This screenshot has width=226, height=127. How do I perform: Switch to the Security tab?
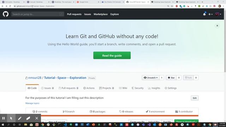[x=138, y=88]
